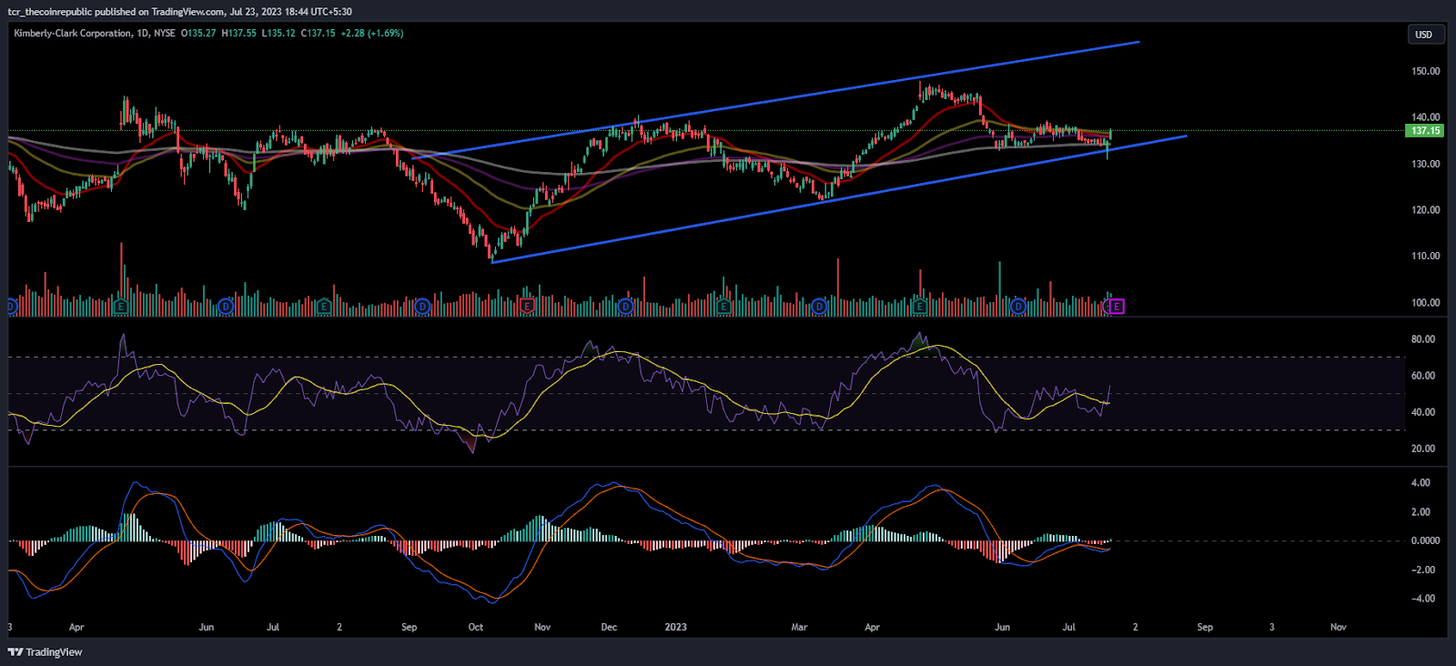This screenshot has height=666, width=1456.
Task: Click the high value H137.55
Action: pyautogui.click(x=239, y=33)
